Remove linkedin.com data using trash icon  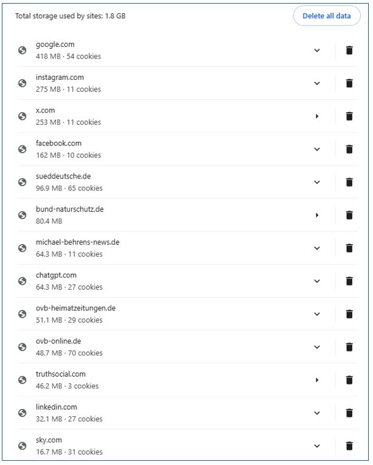coord(349,413)
